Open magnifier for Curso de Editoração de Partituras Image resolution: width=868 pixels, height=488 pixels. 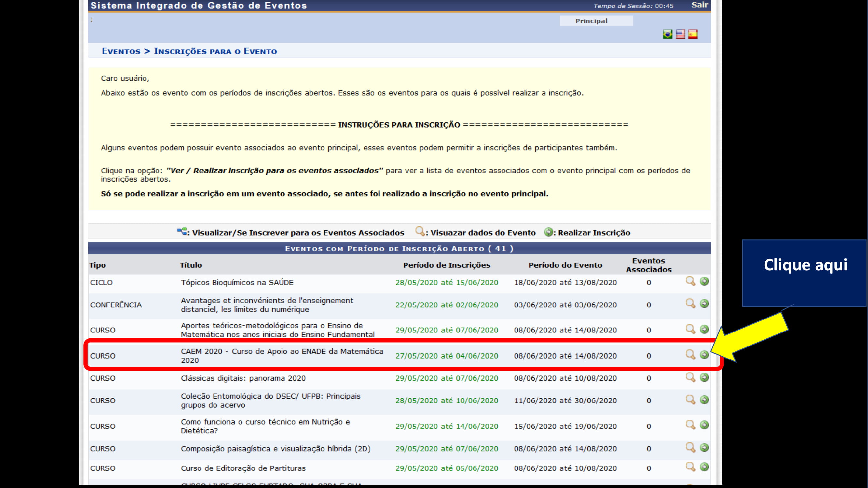[x=690, y=468]
